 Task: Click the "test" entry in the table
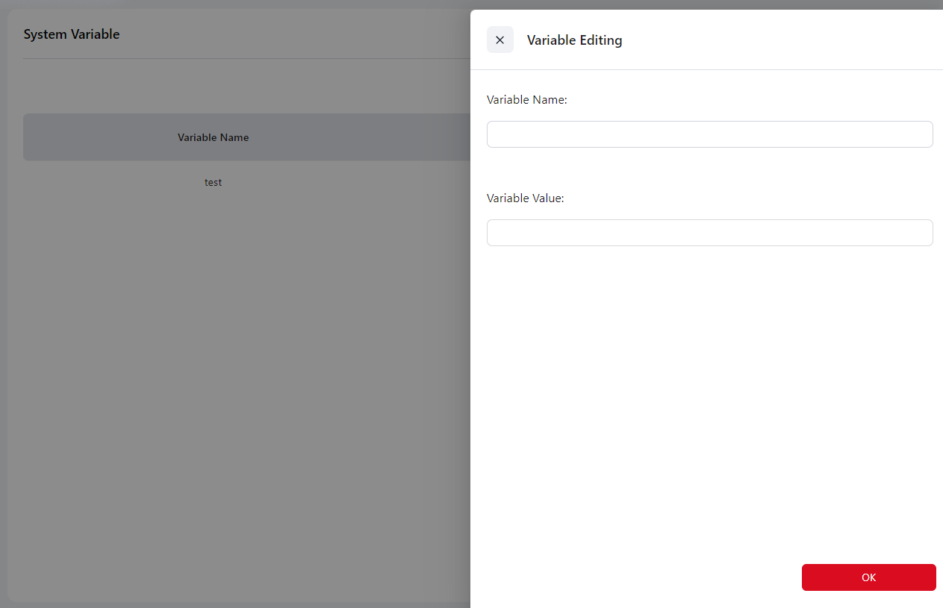click(x=213, y=182)
